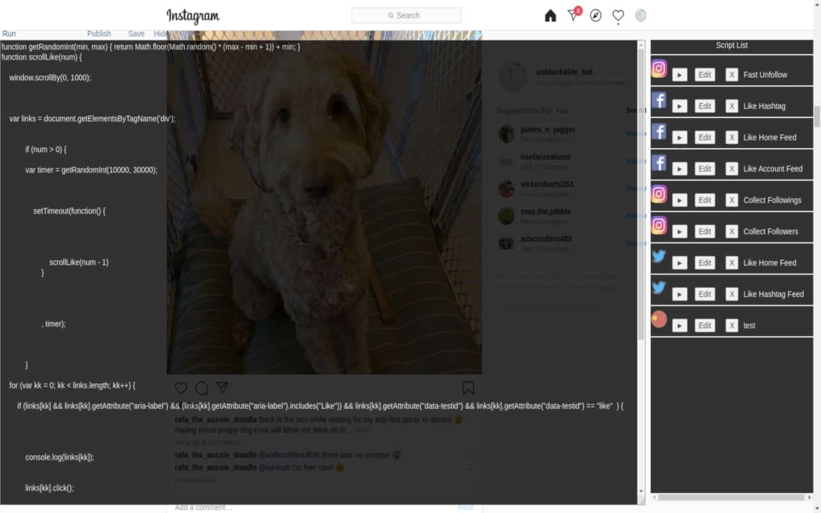The height and width of the screenshot is (513, 821).
Task: Focus the Instagram Search field
Action: (x=406, y=15)
